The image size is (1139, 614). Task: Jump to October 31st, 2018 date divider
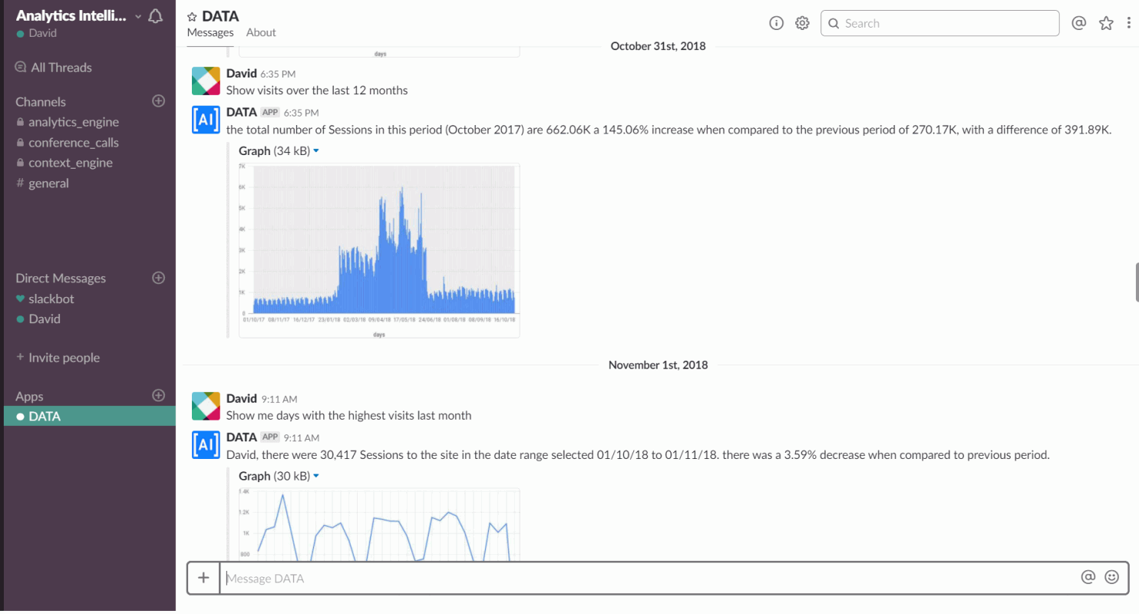pyautogui.click(x=658, y=46)
